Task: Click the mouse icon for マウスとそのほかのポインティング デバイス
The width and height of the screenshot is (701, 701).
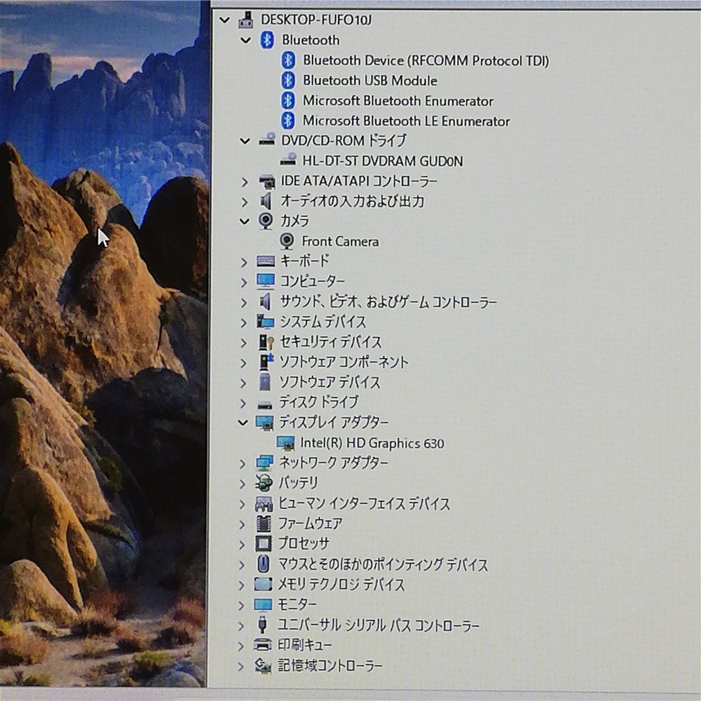Action: 264,564
